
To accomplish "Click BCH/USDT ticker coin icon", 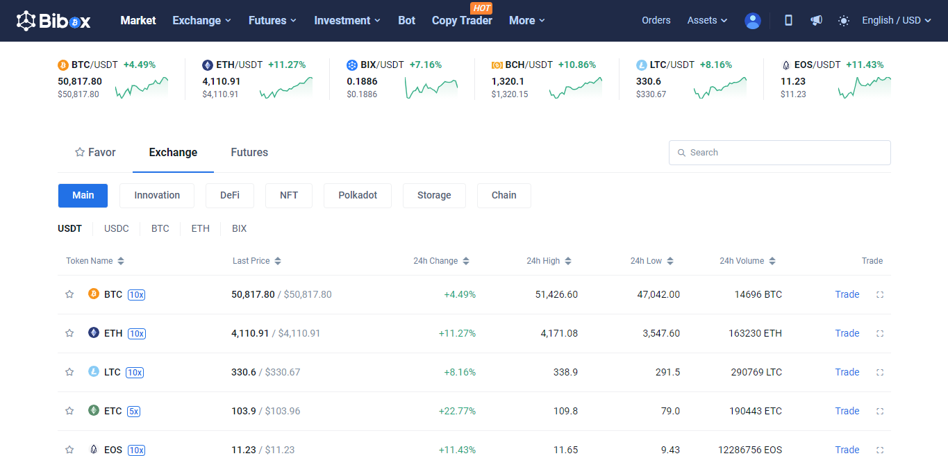I will point(497,65).
